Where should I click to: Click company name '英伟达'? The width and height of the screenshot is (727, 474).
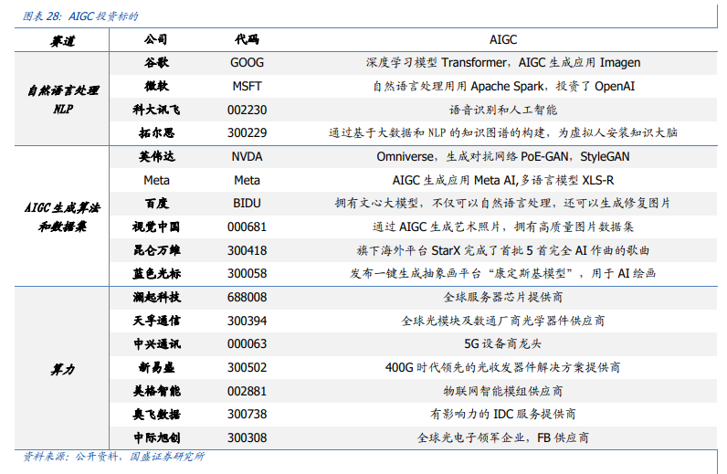pyautogui.click(x=156, y=156)
